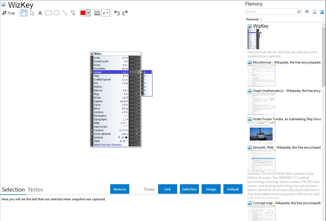The image size is (326, 221).
Task: Open the Under Frozen Tundra ship thumbnail
Action: (x=261, y=132)
